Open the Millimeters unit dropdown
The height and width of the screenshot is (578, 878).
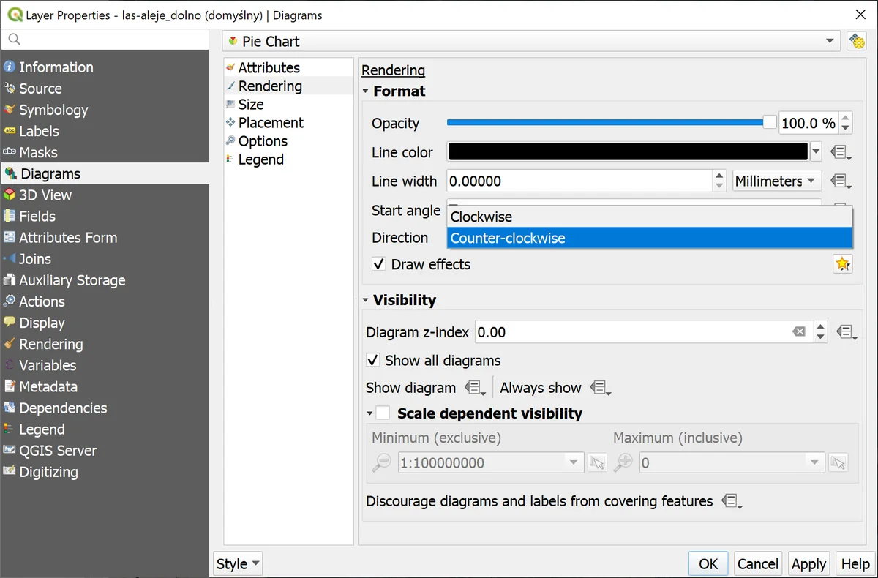click(x=776, y=181)
